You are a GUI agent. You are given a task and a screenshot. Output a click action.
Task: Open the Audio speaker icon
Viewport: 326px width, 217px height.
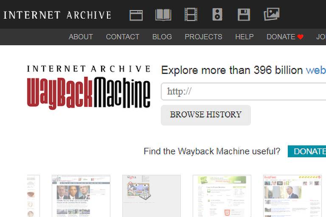217,14
